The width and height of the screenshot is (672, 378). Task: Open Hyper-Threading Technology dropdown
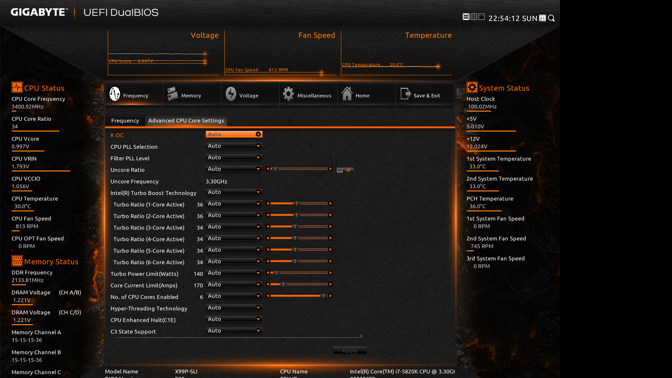click(x=234, y=308)
